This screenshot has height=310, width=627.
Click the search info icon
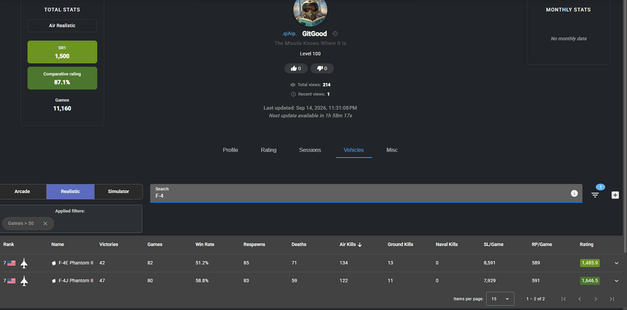click(574, 194)
